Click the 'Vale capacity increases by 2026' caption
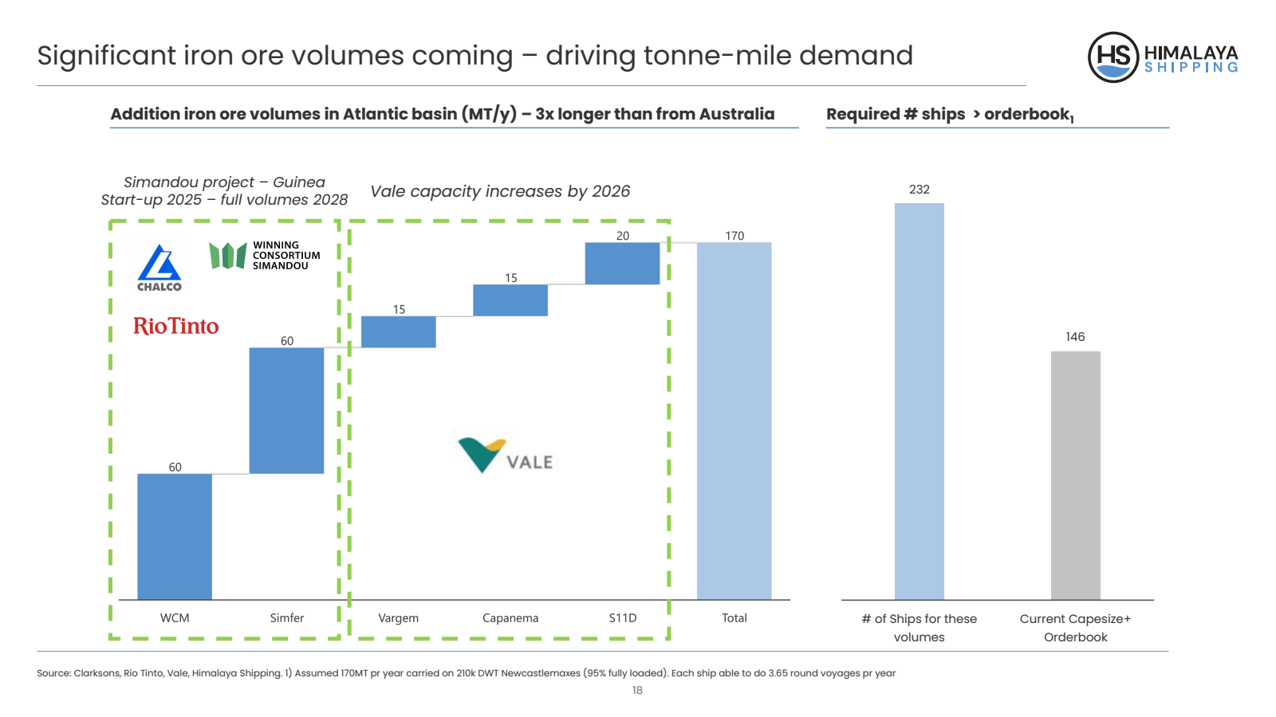1276x717 pixels. click(500, 191)
